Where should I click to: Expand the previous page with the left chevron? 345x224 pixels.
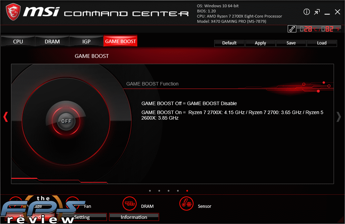point(6,117)
